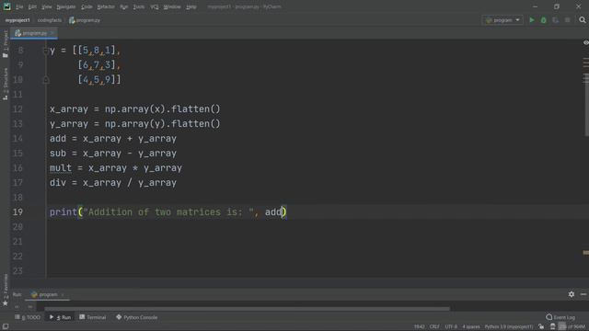The height and width of the screenshot is (331, 589).
Task: Click myproject1 breadcrumb in navigation bar
Action: [x=17, y=20]
